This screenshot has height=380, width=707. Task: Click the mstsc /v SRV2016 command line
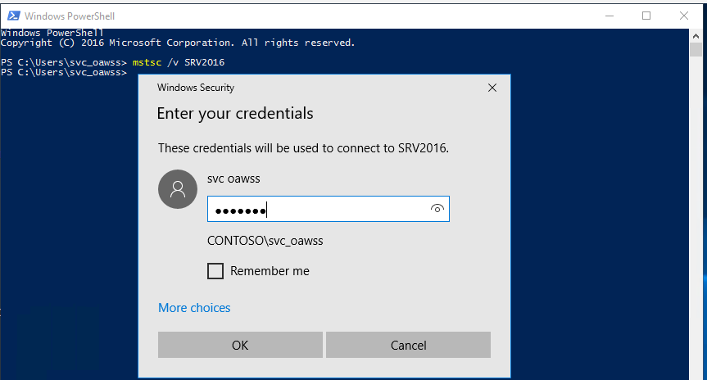tap(178, 62)
